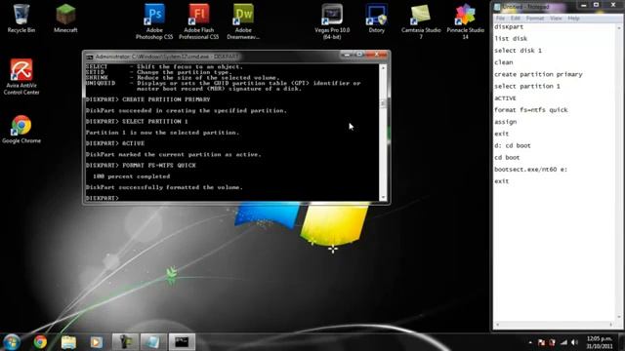The image size is (625, 351).
Task: Click "create partition primary" in Notepad
Action: [x=538, y=74]
